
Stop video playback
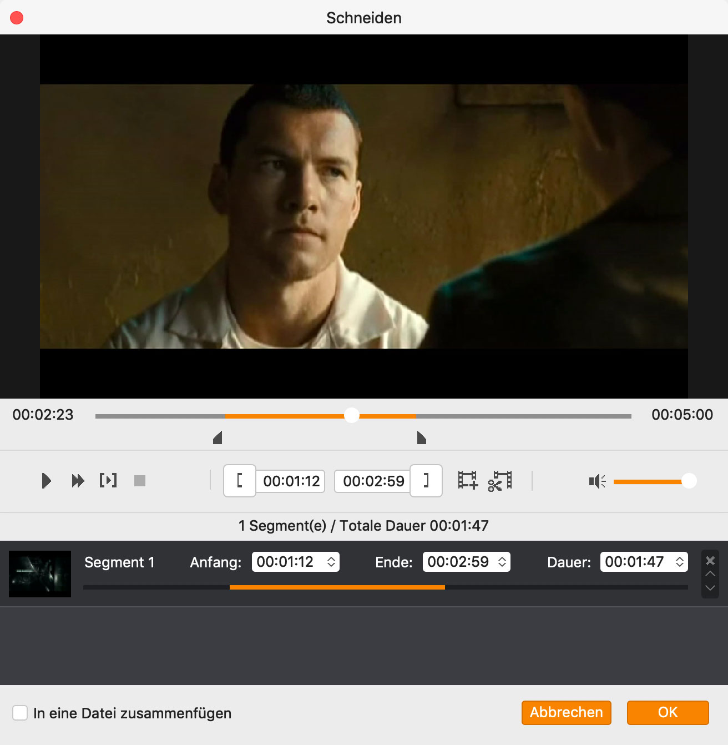[x=140, y=481]
